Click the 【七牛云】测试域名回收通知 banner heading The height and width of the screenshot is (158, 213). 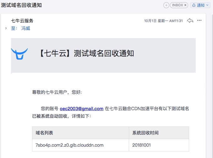point(86,53)
